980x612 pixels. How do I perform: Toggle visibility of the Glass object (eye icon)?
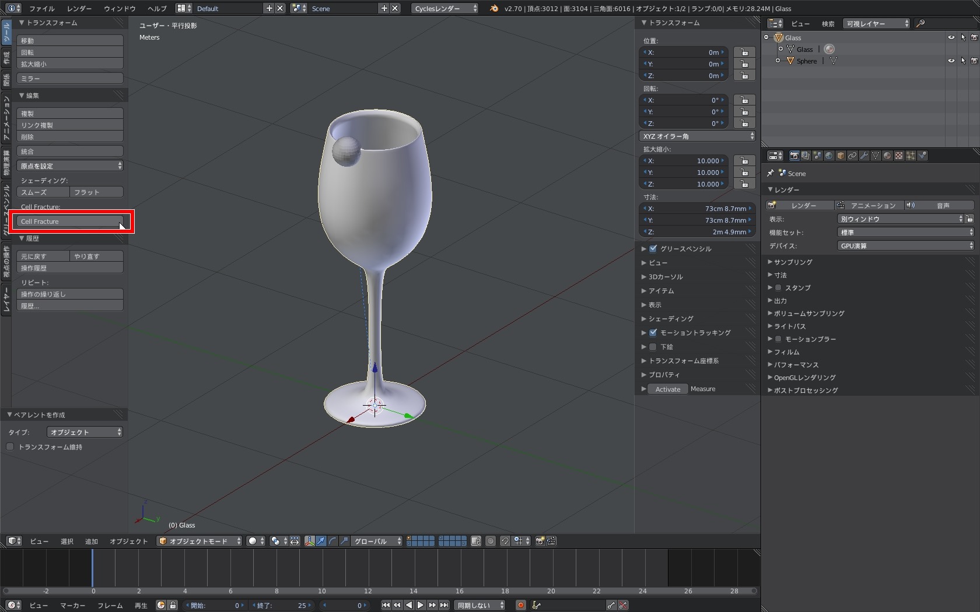[x=951, y=37]
